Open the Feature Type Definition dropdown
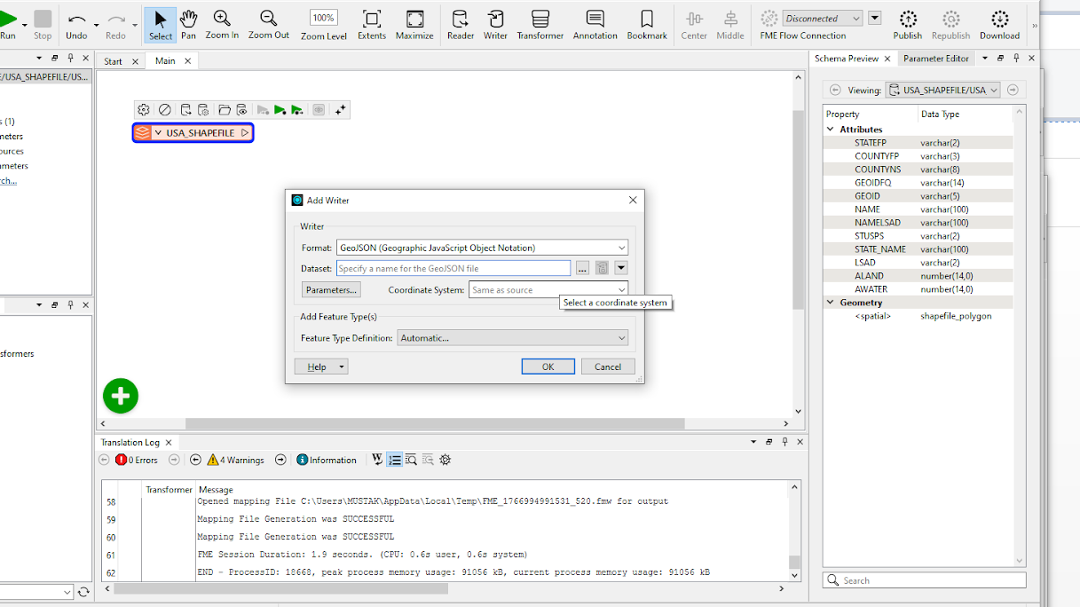The height and width of the screenshot is (607, 1080). click(512, 338)
